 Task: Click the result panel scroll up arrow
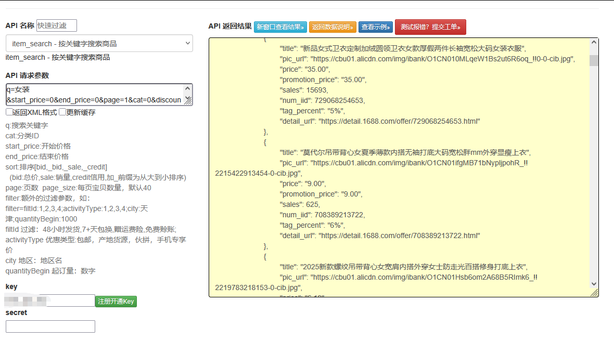(x=594, y=42)
